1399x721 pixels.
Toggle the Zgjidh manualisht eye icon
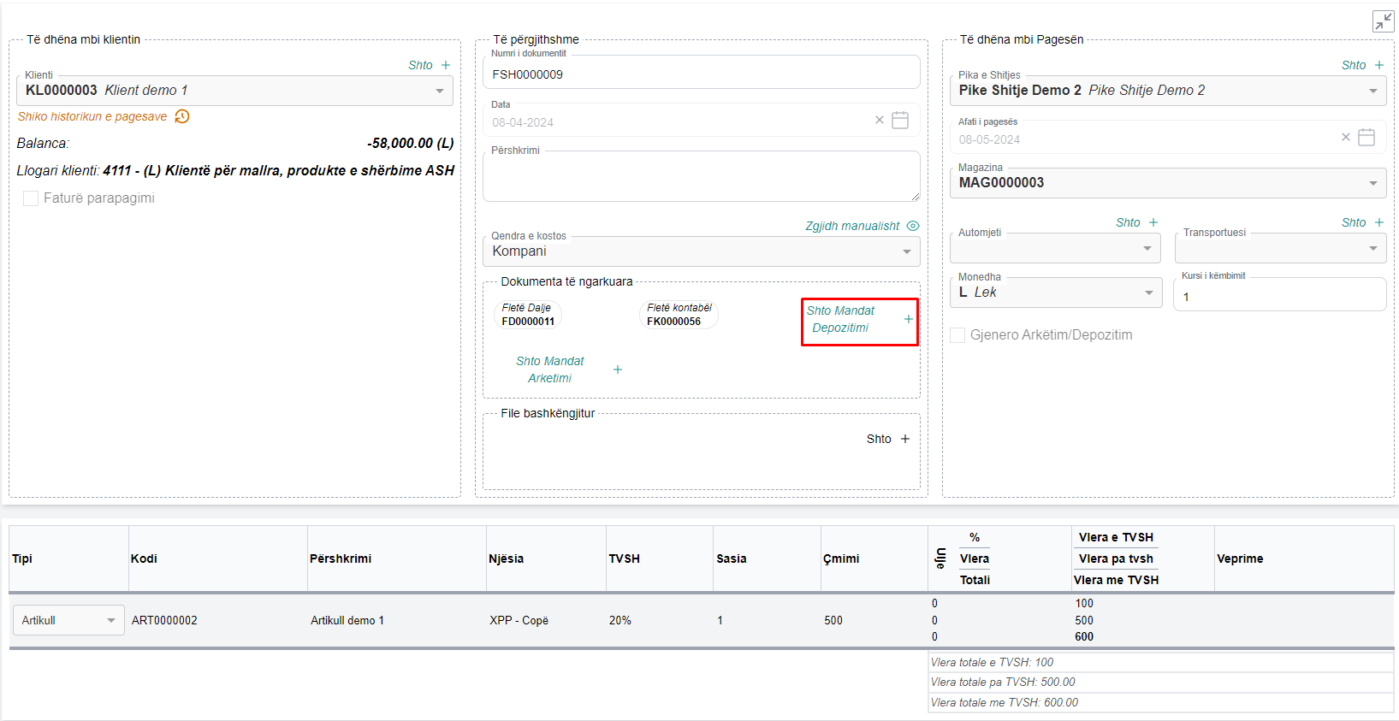click(913, 226)
